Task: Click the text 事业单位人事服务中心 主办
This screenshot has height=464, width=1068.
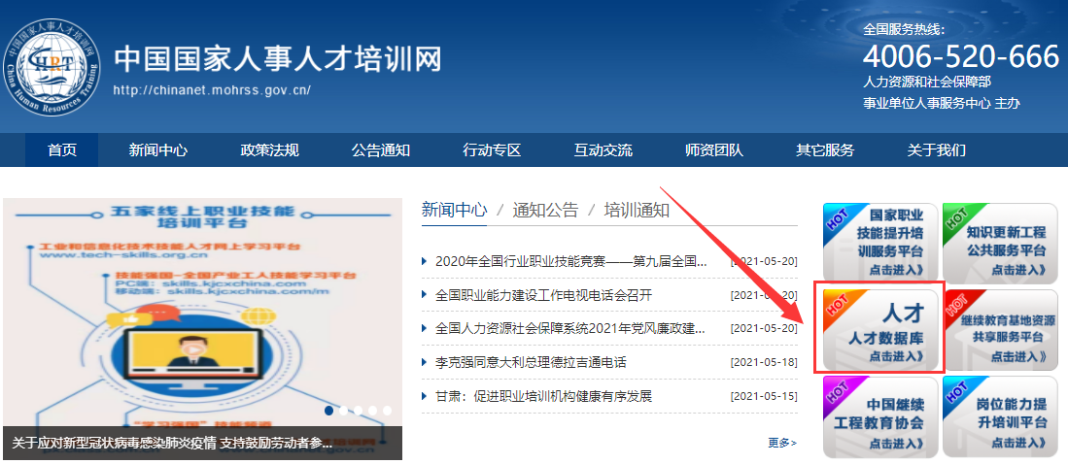Action: (942, 104)
